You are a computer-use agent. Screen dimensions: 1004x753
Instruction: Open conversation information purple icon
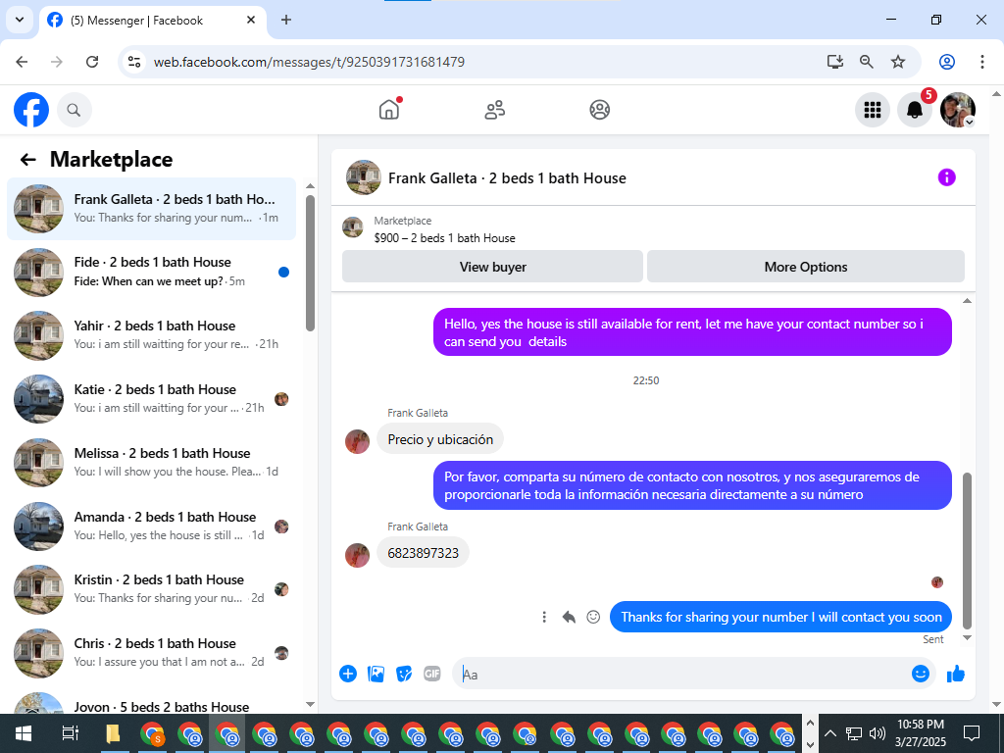[946, 177]
